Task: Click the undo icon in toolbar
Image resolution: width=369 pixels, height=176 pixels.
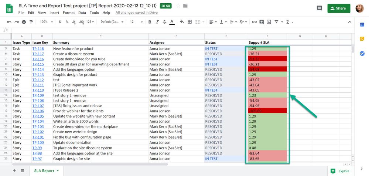Action: coord(9,22)
